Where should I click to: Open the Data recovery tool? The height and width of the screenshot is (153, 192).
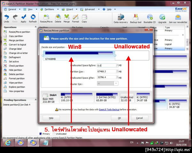pos(121,18)
